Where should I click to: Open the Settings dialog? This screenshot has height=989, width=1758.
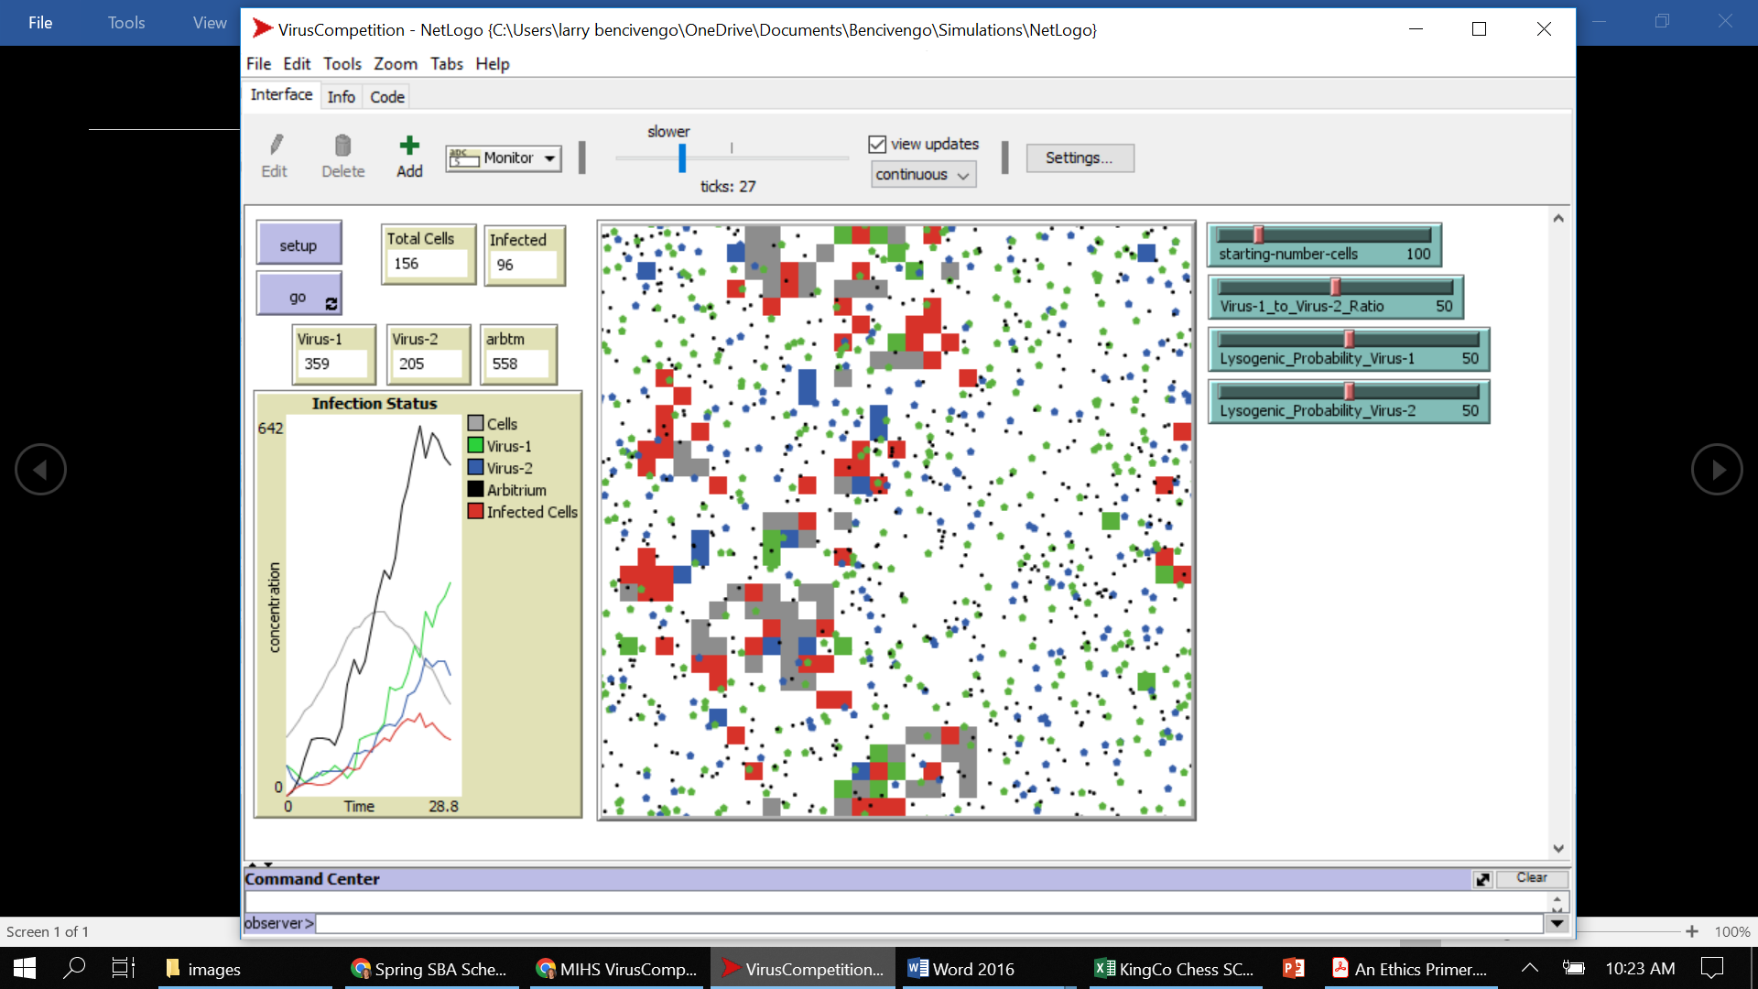(1080, 158)
